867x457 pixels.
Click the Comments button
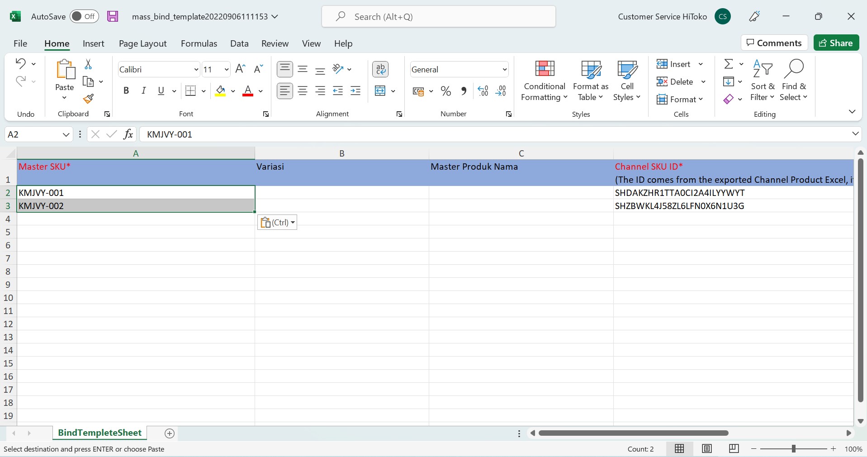pos(774,43)
